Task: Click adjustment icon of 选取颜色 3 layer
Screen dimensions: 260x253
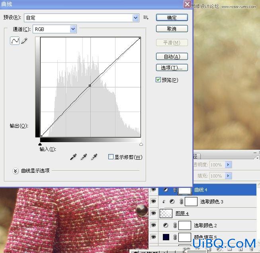Action: click(x=172, y=201)
